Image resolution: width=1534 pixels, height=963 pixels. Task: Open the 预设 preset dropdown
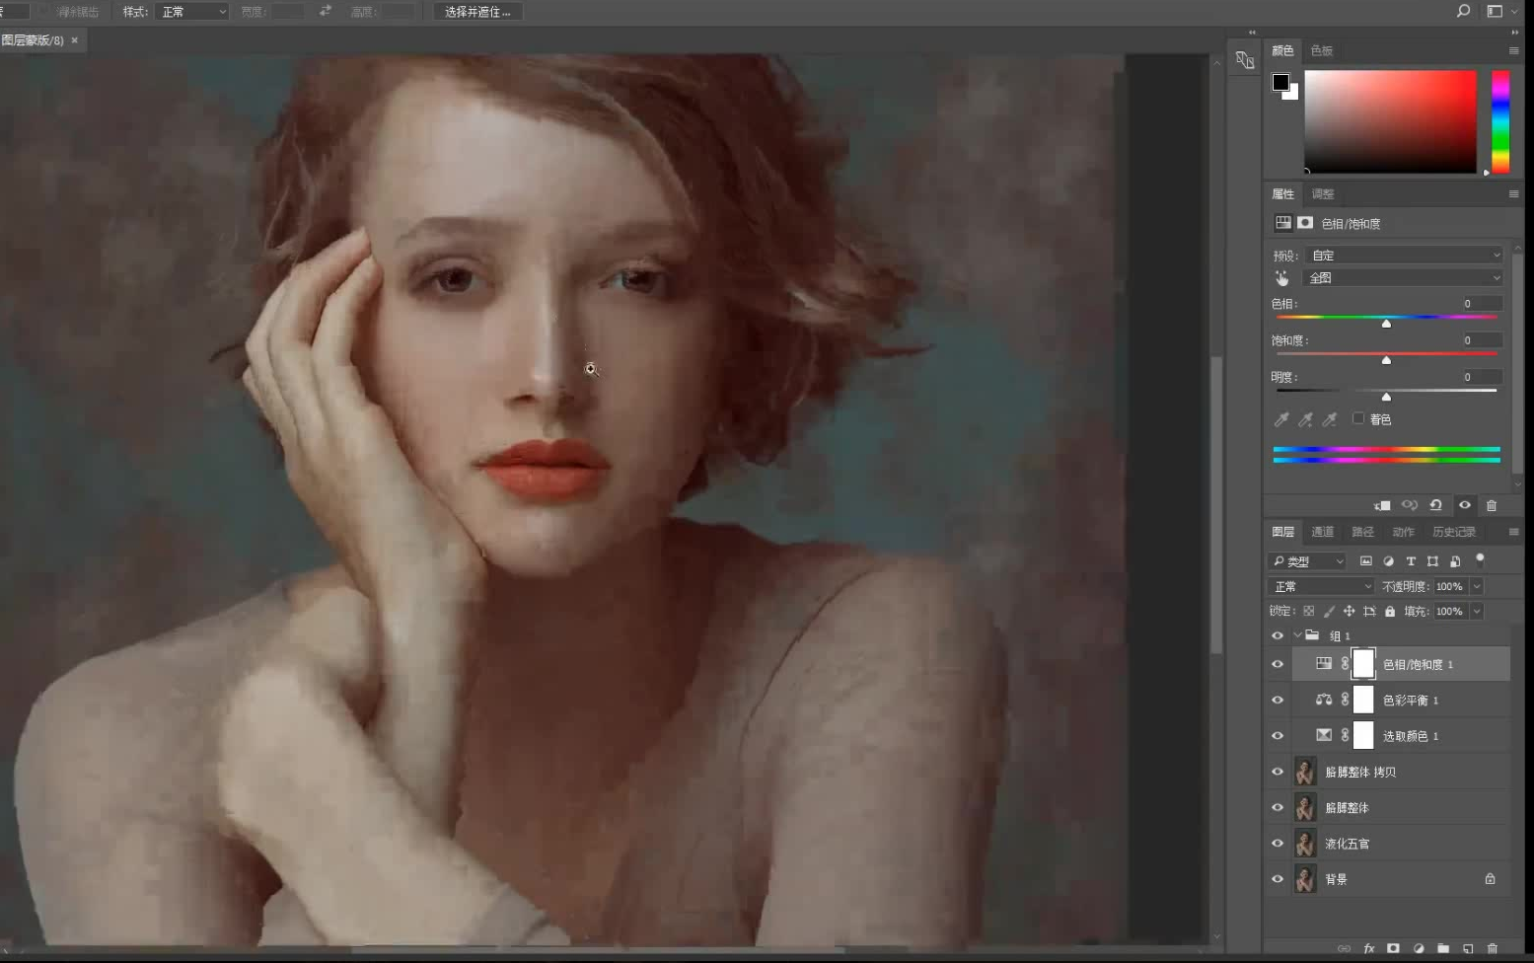pos(1404,255)
